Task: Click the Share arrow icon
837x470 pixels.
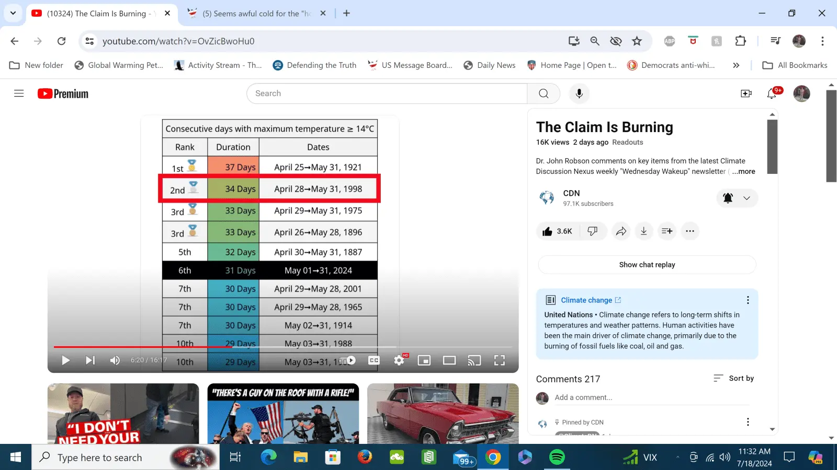Action: click(x=621, y=231)
